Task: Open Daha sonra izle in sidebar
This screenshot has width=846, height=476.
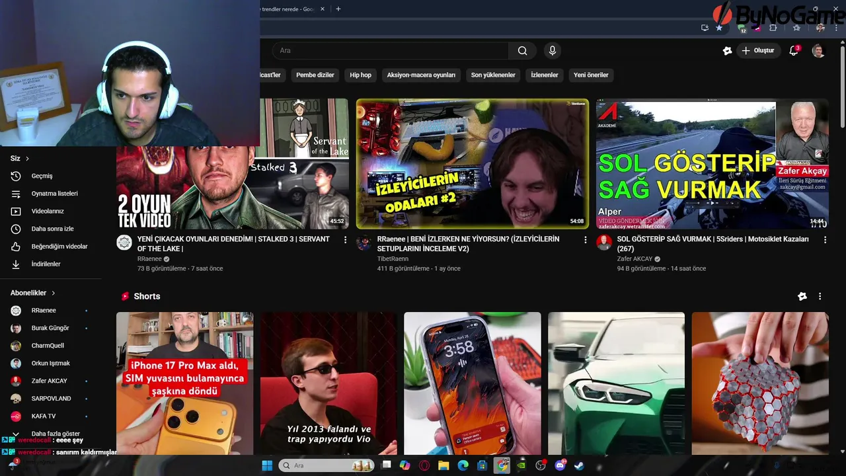Action: pyautogui.click(x=52, y=229)
